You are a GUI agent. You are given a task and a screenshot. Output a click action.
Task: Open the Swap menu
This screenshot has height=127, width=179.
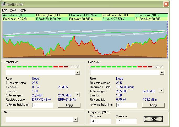point(22,10)
